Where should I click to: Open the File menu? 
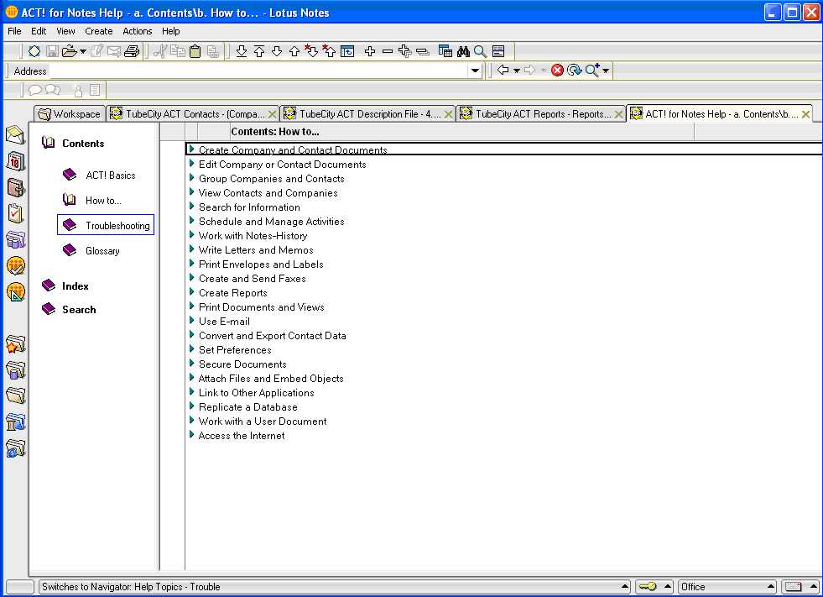point(14,31)
